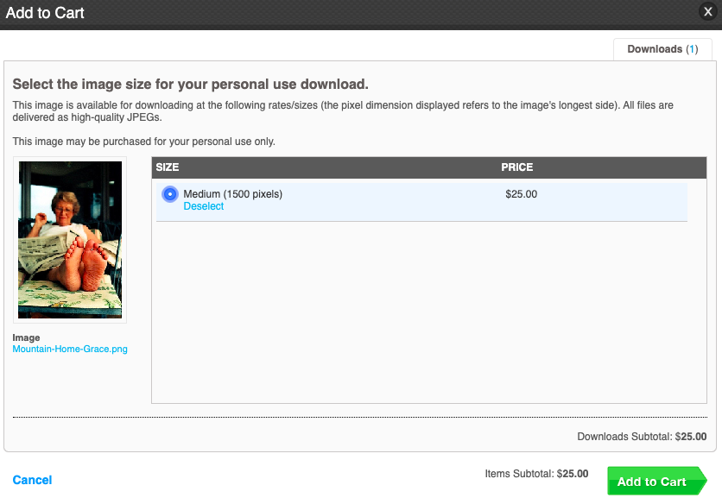This screenshot has width=722, height=504.
Task: Click the Items Subtotal amount
Action: coord(573,474)
